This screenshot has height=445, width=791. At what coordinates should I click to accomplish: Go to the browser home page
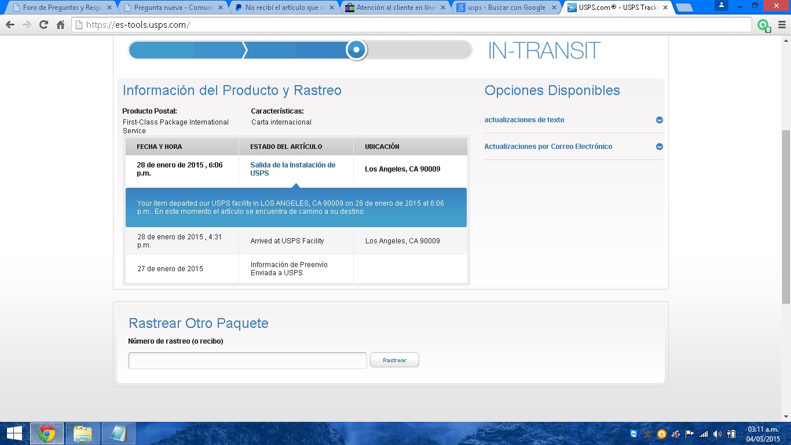point(60,25)
